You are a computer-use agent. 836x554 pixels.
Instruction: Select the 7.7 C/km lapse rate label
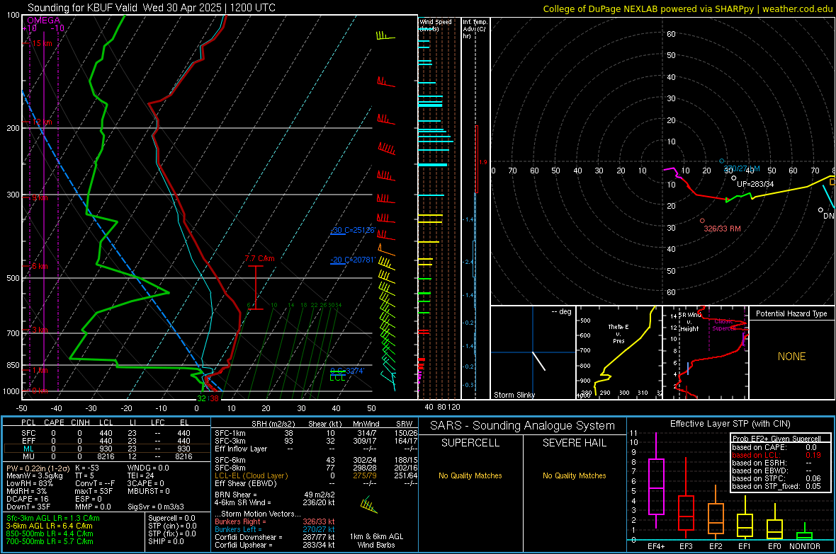click(x=259, y=258)
